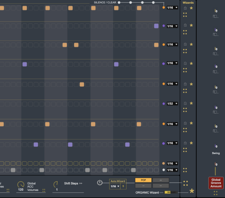Open the four-dots menu beside the accent rows

pyautogui.click(x=185, y=170)
